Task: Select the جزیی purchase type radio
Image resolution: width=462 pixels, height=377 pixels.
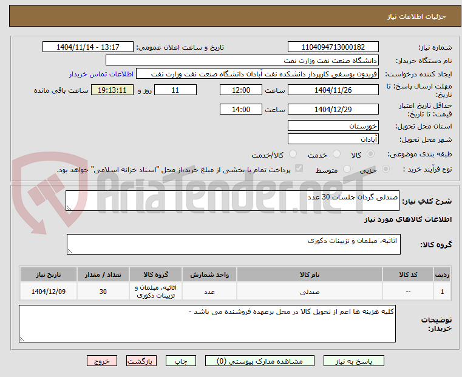Action: tap(386, 168)
